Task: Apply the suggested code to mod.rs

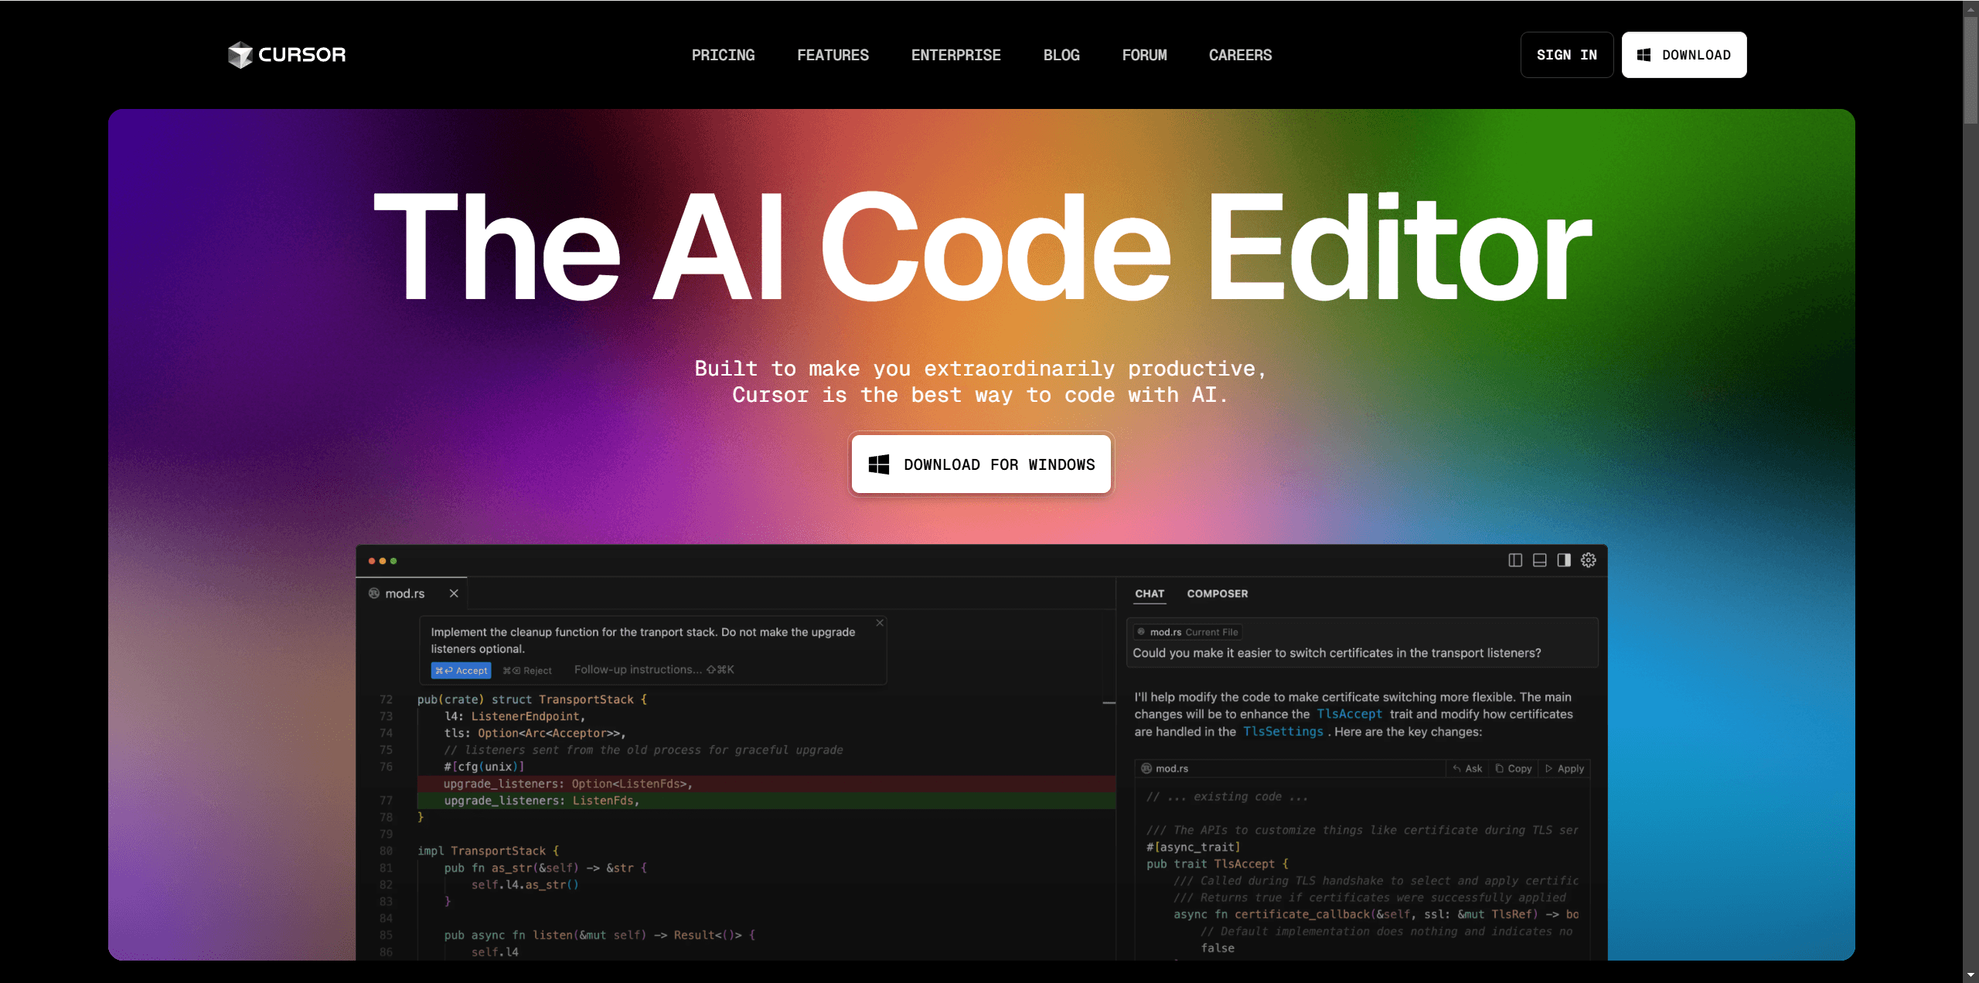Action: pyautogui.click(x=1565, y=768)
